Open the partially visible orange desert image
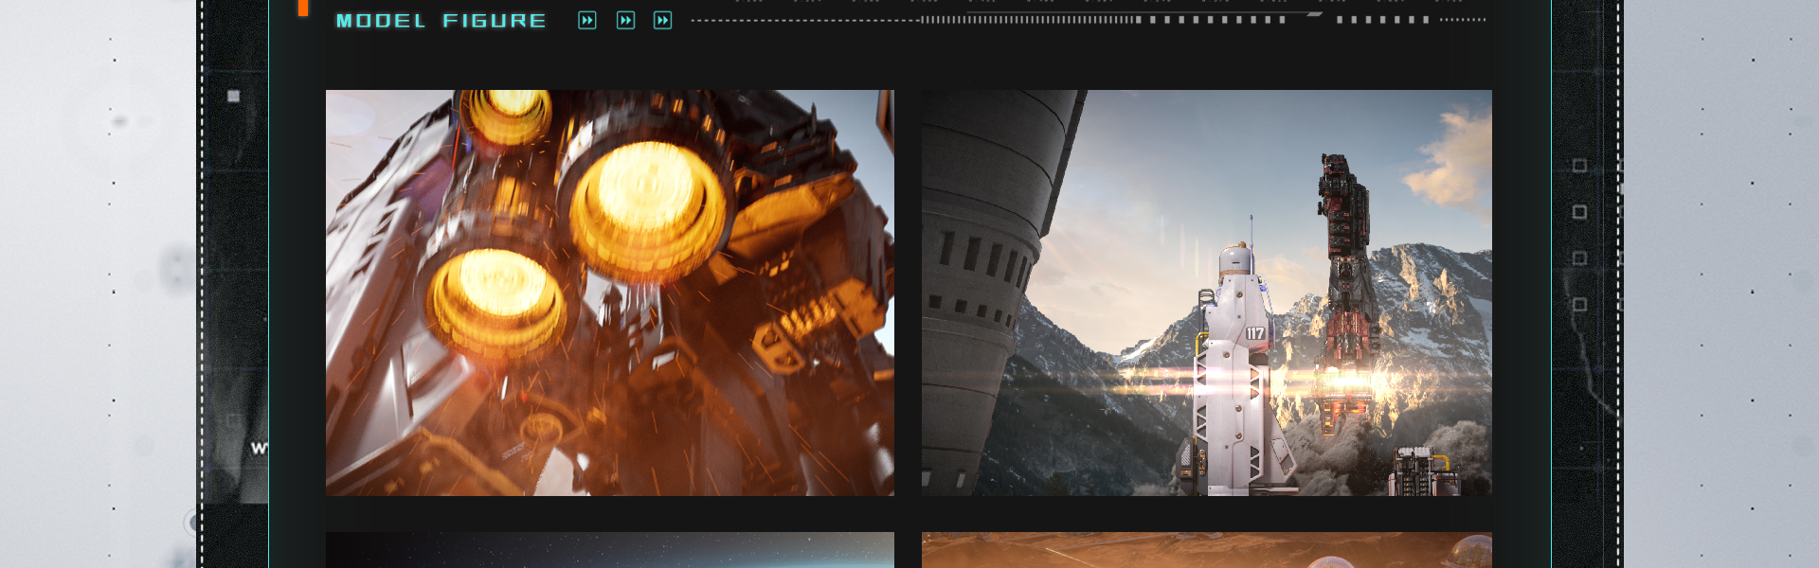This screenshot has width=1819, height=568. click(x=1206, y=550)
